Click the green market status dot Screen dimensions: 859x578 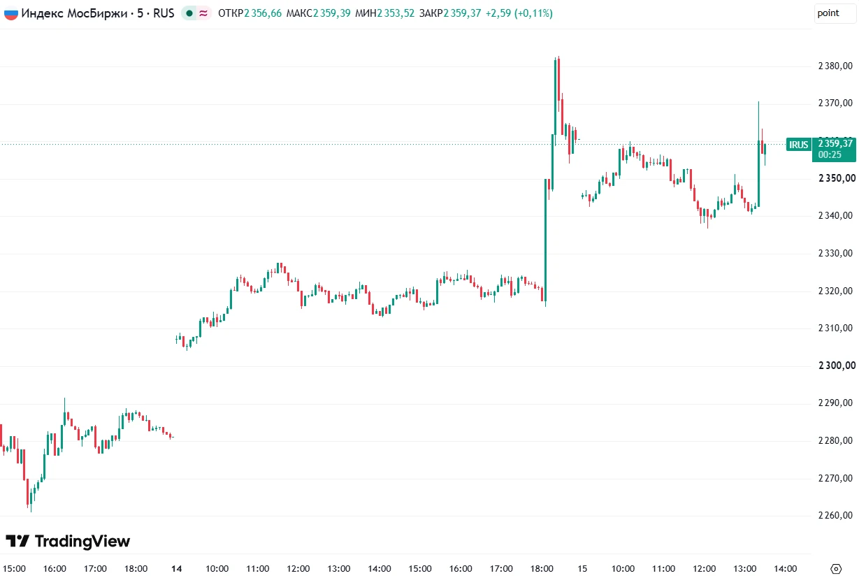189,13
